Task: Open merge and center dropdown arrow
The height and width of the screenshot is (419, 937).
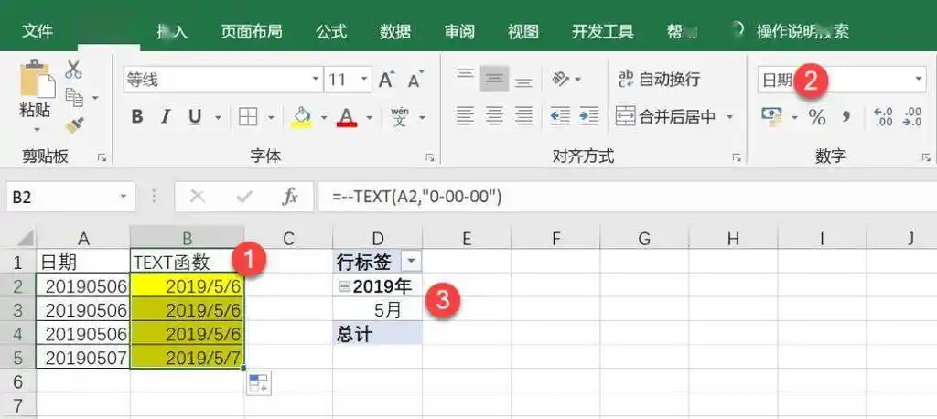Action: [x=729, y=116]
